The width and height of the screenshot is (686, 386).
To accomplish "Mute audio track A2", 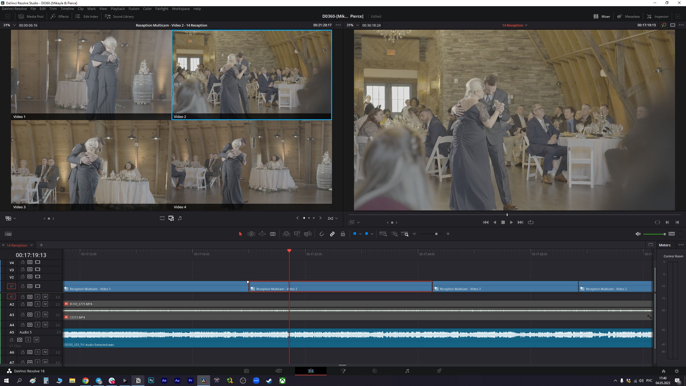I will pyautogui.click(x=45, y=304).
